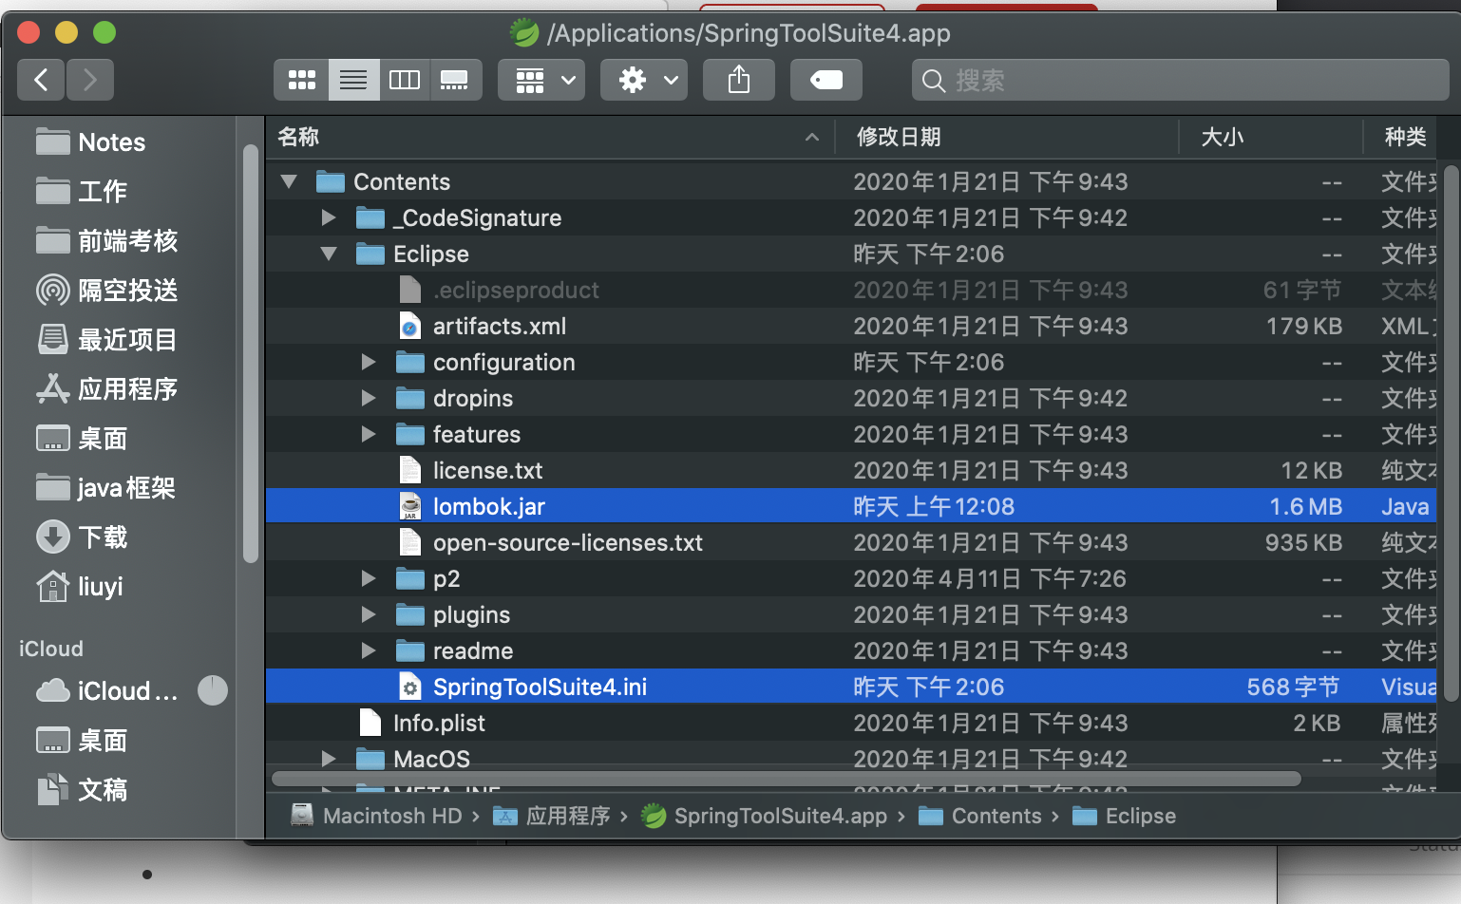The image size is (1461, 904).
Task: Open Notes folder in sidebar
Action: click(x=90, y=142)
